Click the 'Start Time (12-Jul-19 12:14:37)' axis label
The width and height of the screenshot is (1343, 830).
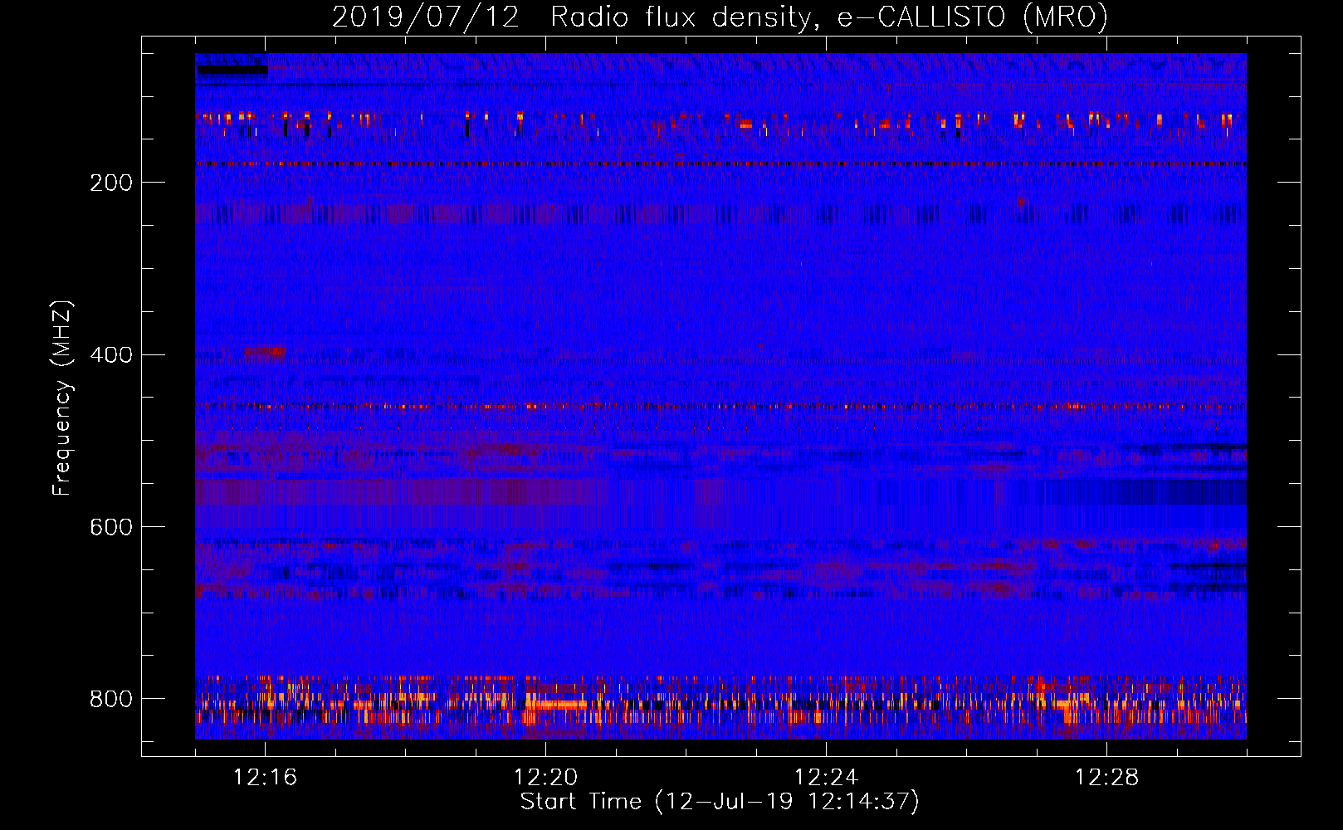pyautogui.click(x=720, y=802)
